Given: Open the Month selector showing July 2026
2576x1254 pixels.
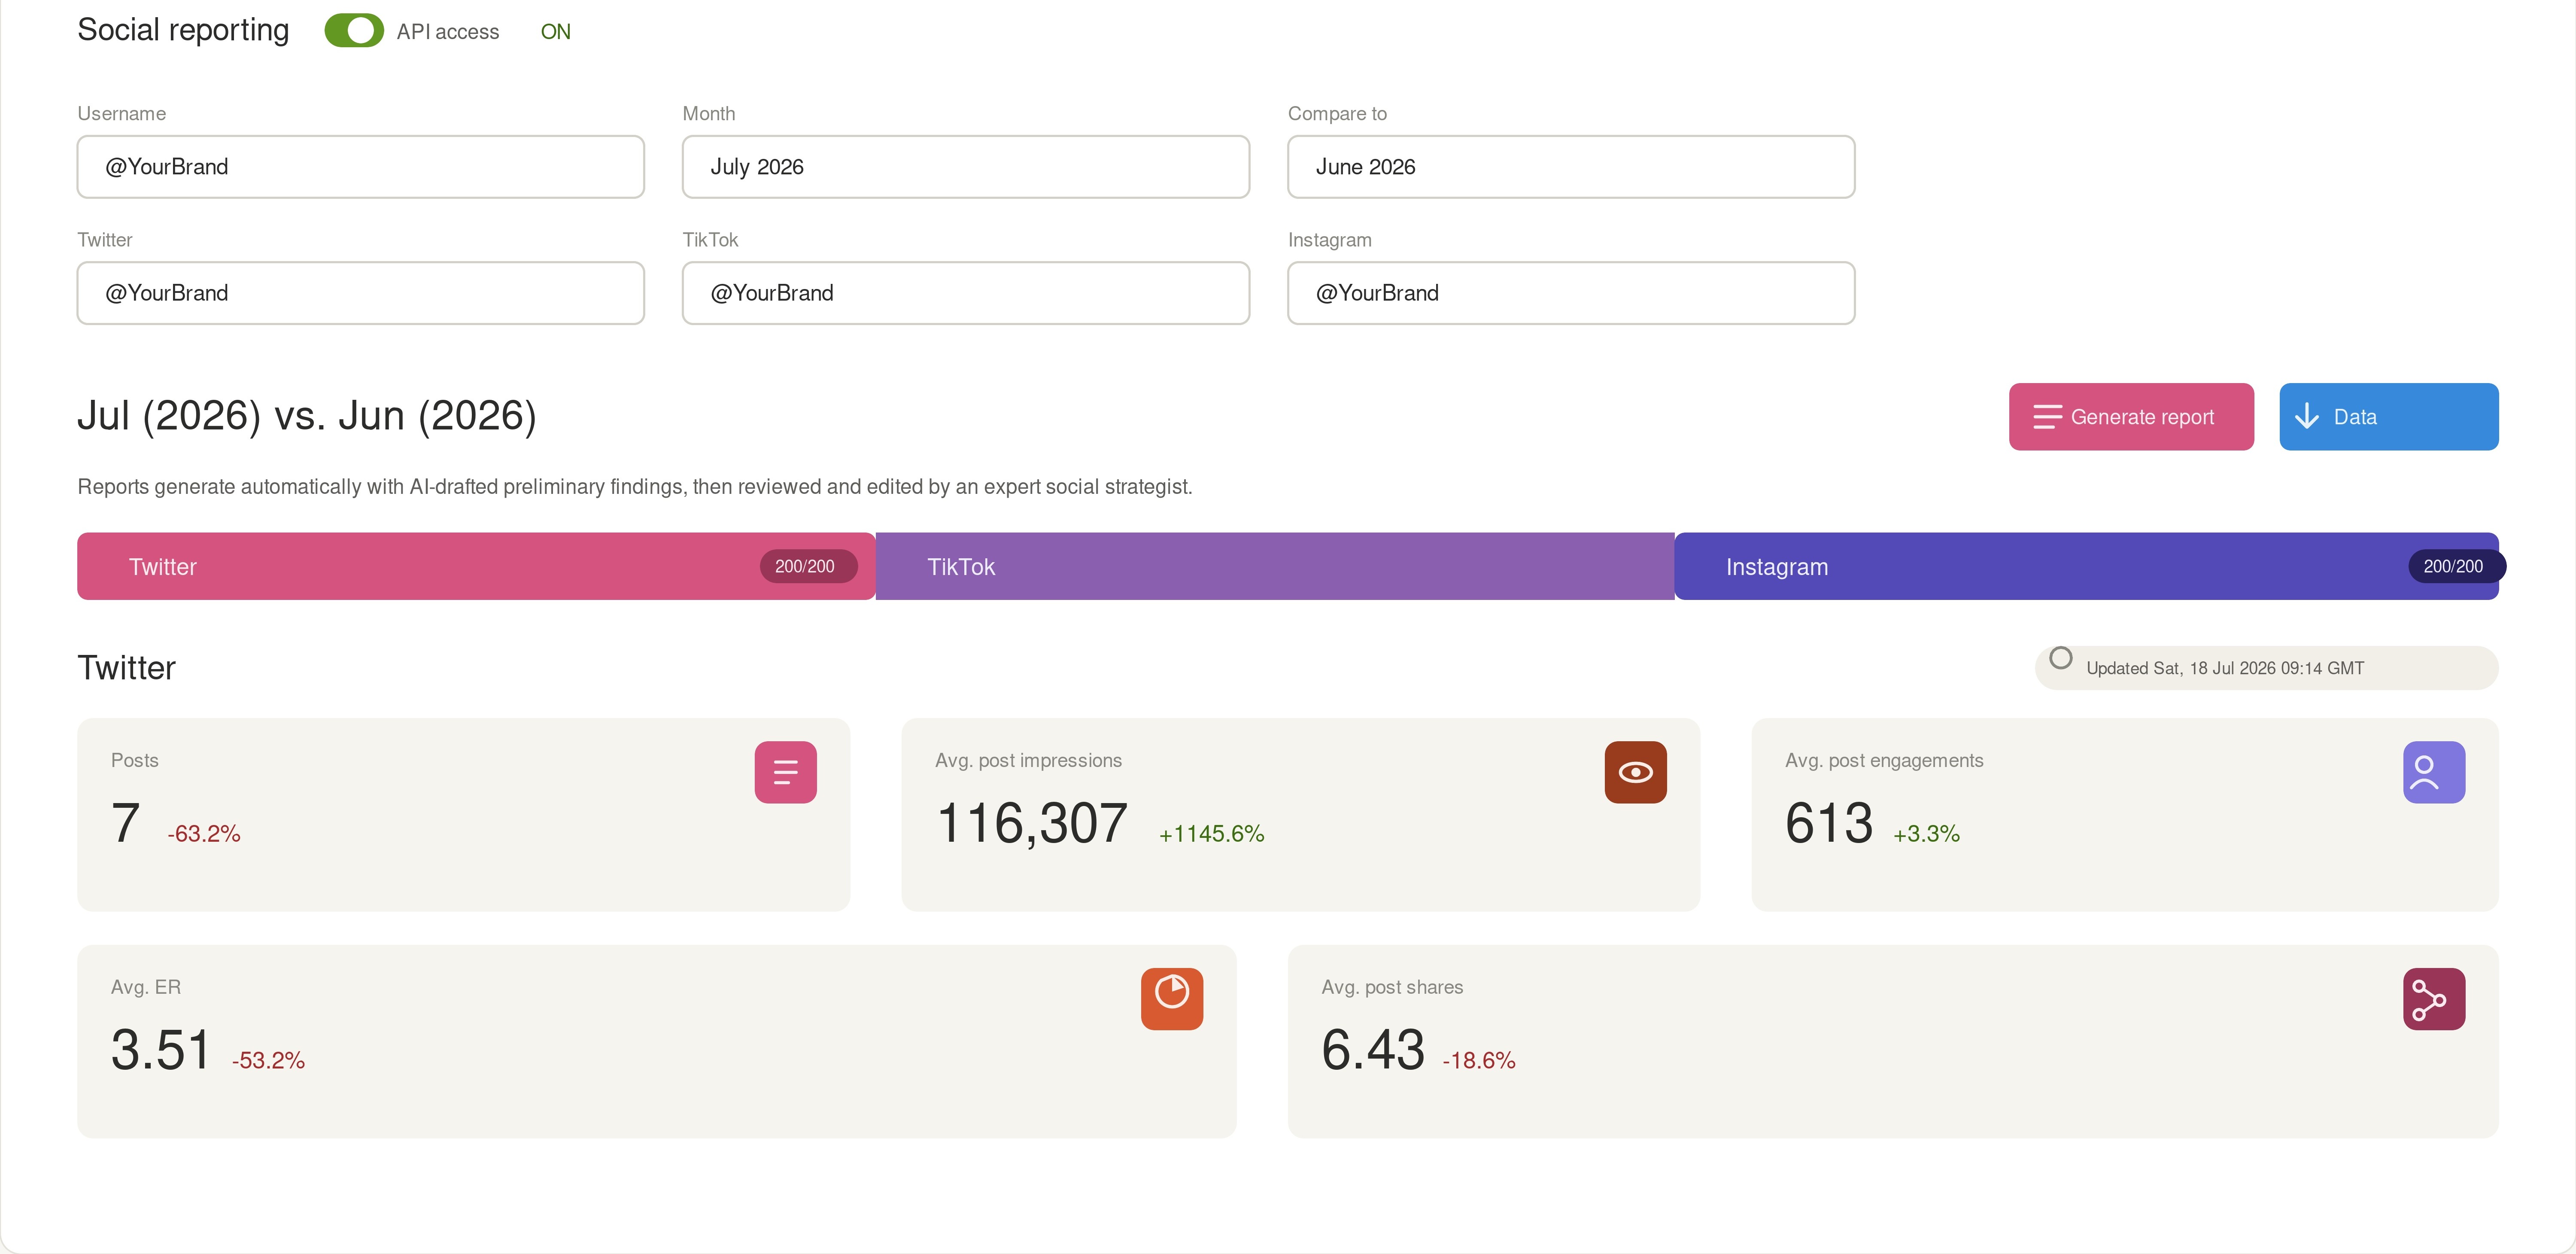Looking at the screenshot, I should (966, 167).
